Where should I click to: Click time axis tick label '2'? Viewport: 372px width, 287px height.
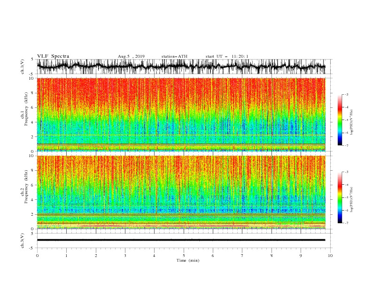coord(96,256)
